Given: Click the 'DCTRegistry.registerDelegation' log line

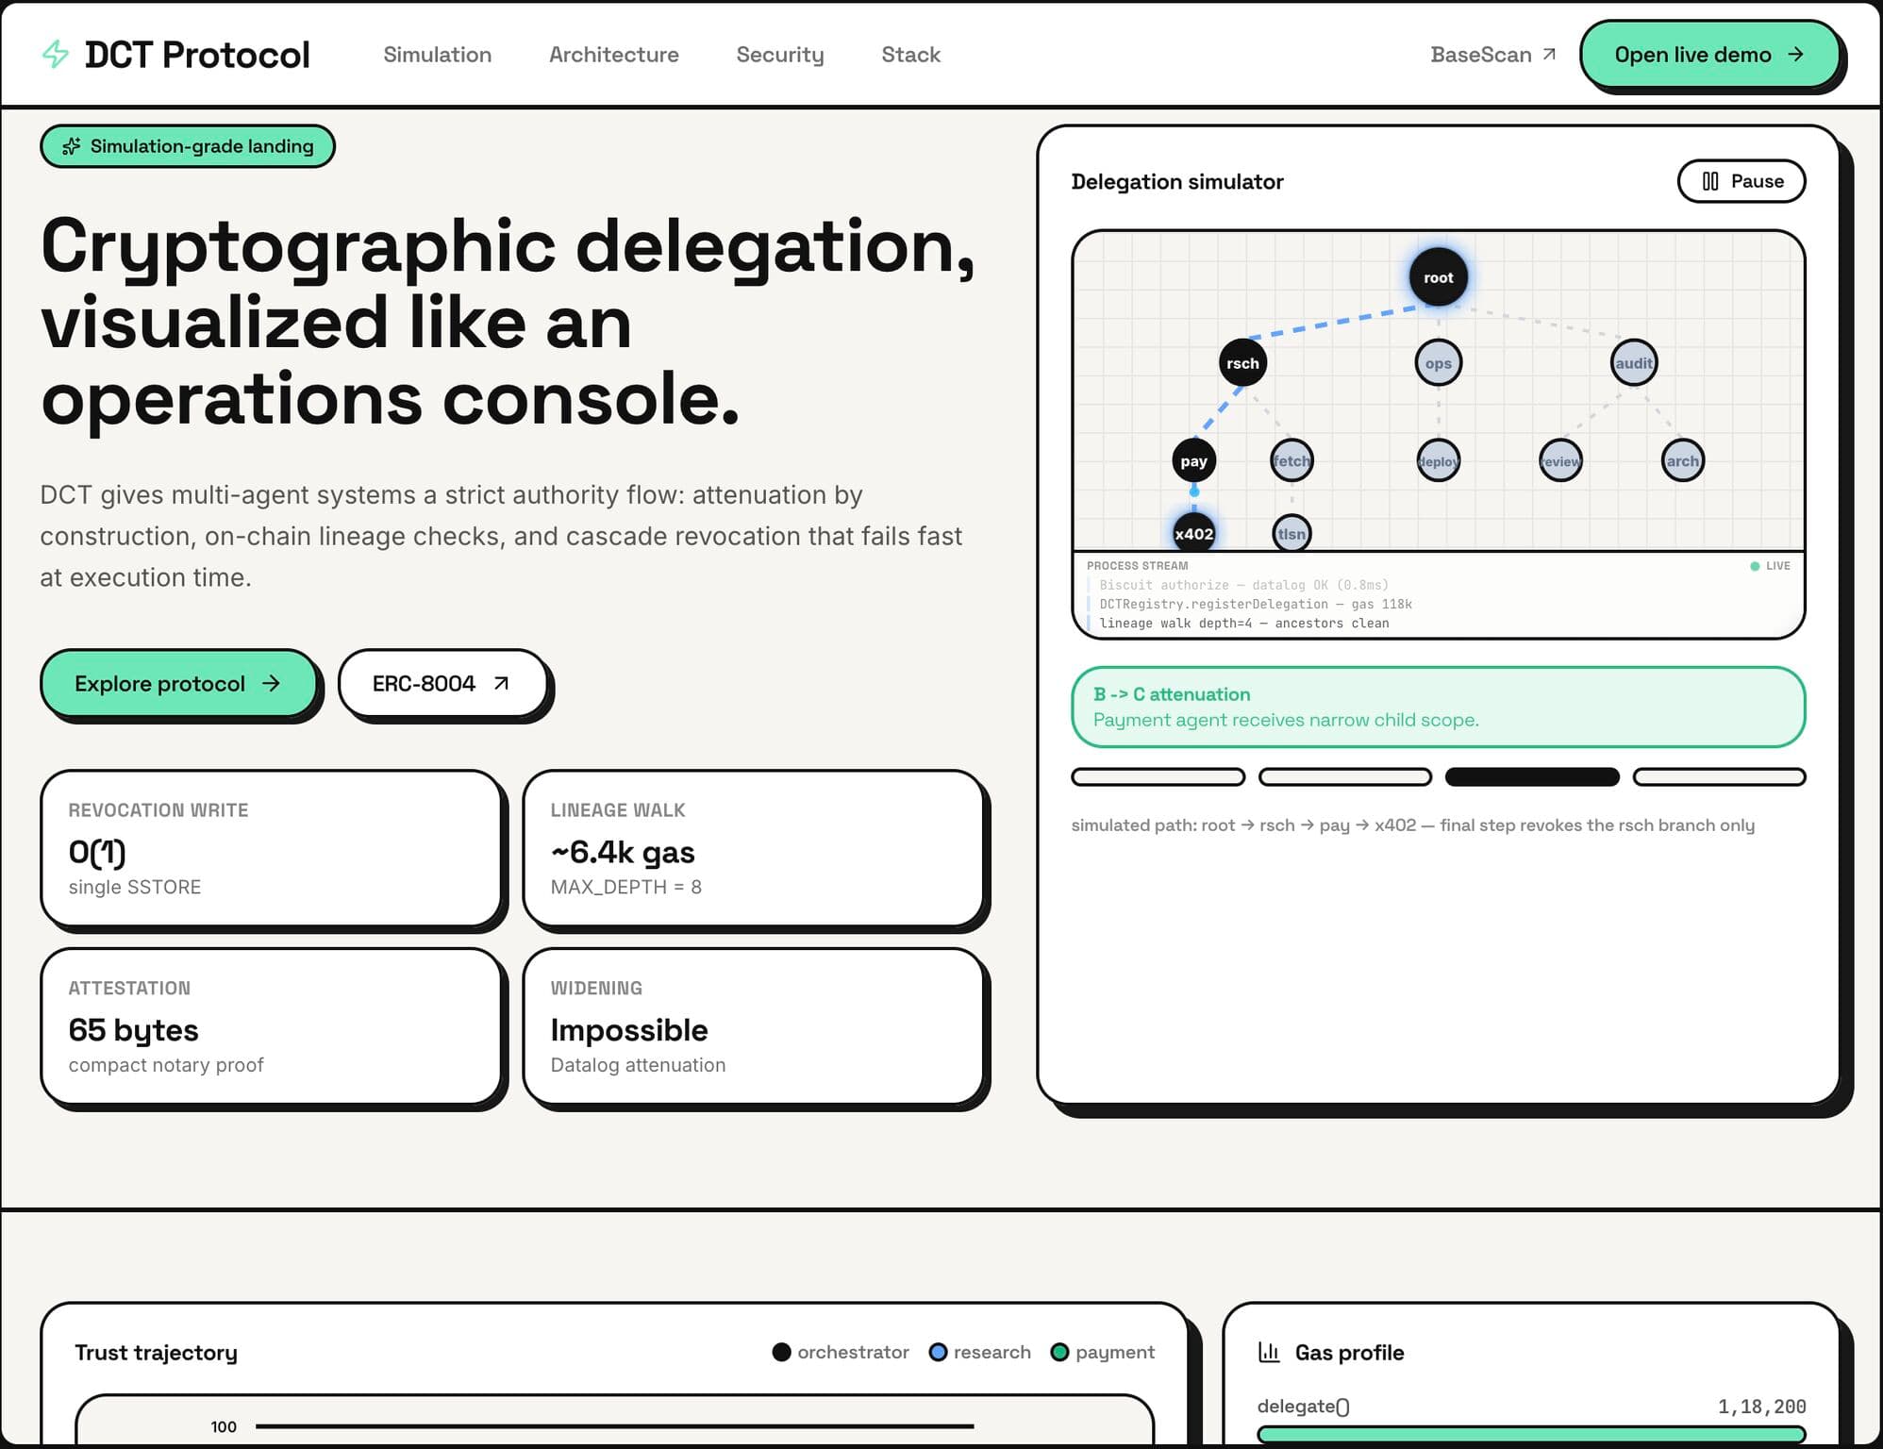Looking at the screenshot, I should coord(1255,604).
